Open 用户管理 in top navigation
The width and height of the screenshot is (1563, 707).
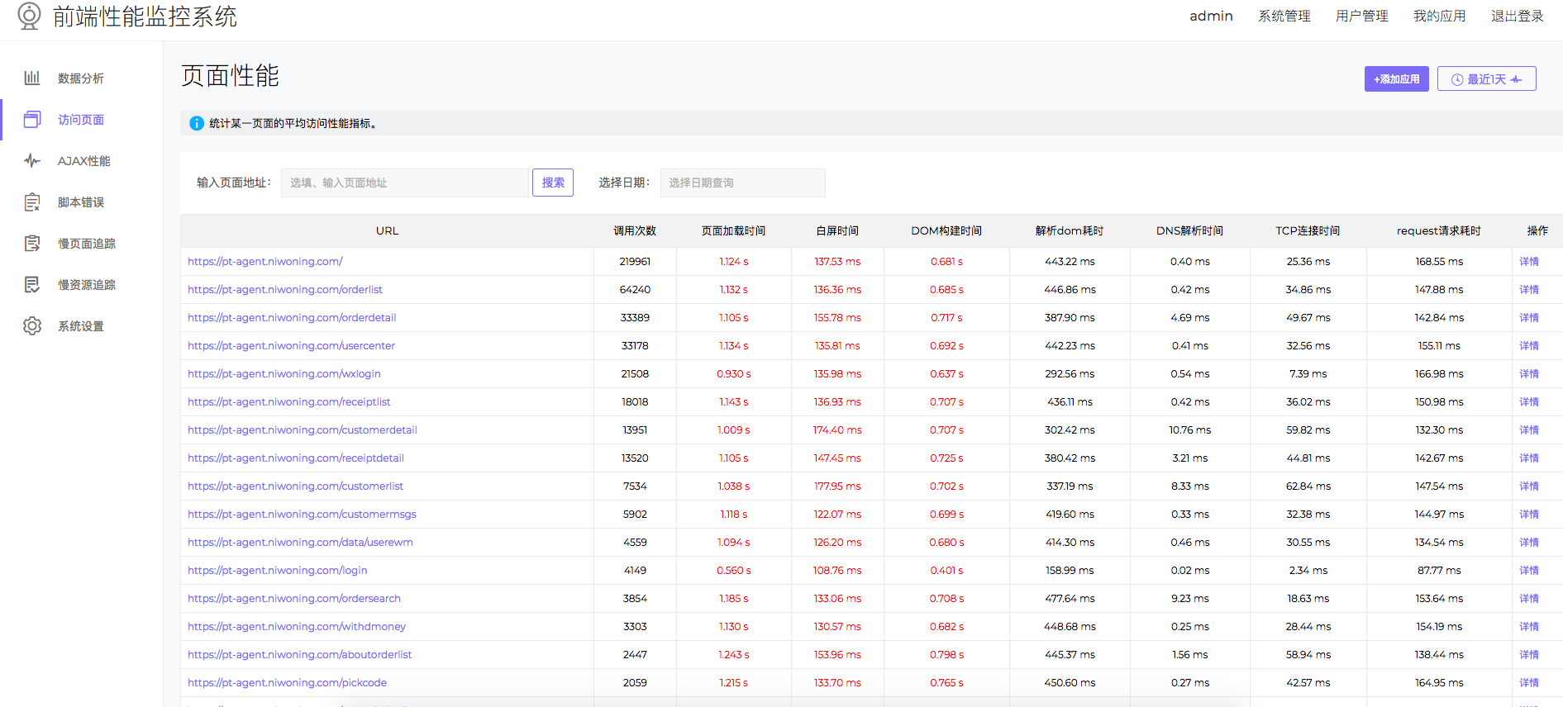pos(1361,16)
